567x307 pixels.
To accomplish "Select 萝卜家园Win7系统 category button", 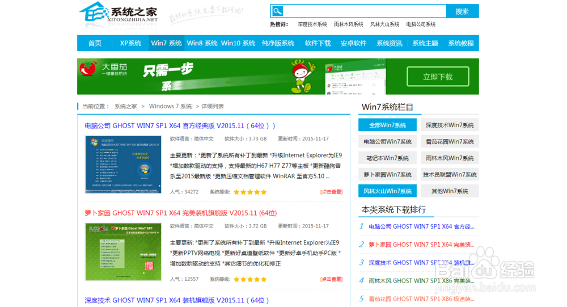I will 387,175.
